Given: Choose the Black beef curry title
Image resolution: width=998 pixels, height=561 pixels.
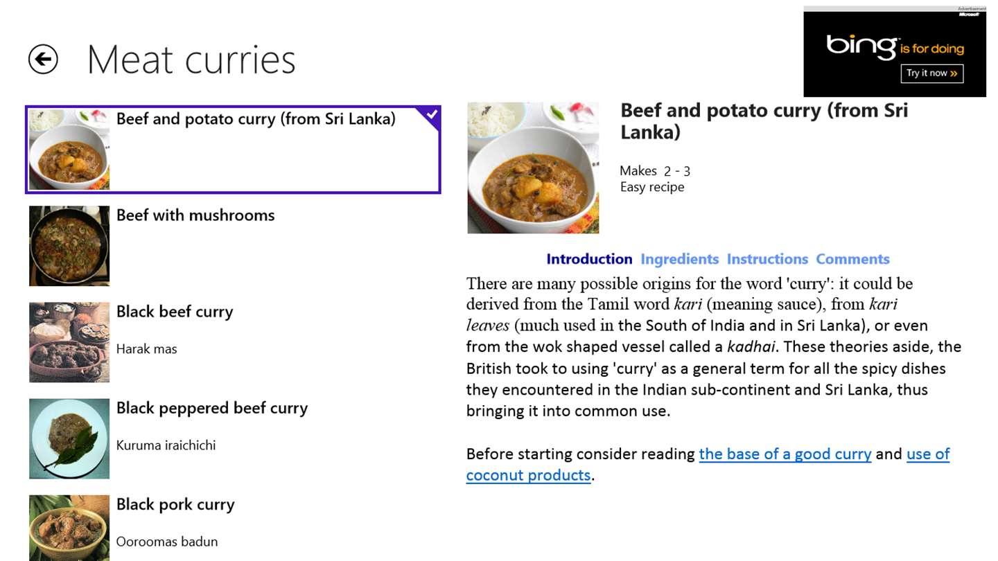Looking at the screenshot, I should click(x=175, y=312).
